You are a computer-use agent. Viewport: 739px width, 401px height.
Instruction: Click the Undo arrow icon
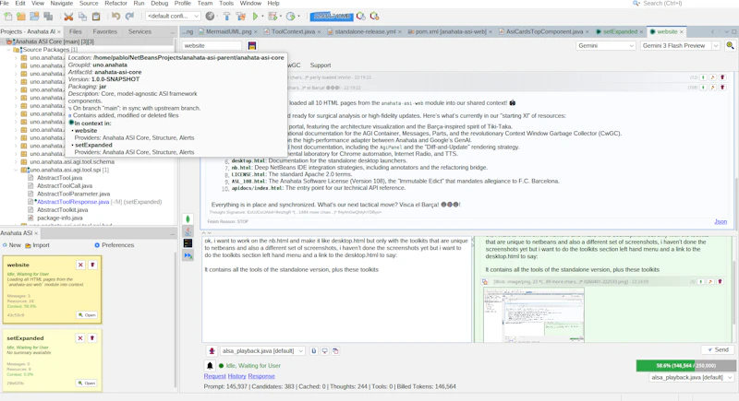[x=115, y=17]
